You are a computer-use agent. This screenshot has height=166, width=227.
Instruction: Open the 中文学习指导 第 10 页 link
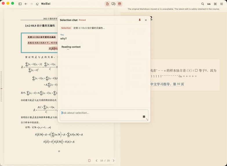167,84
